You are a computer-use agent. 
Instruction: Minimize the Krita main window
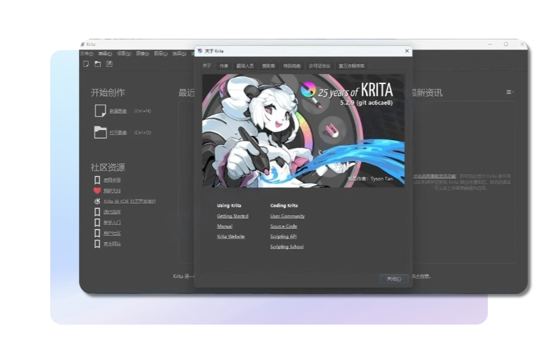490,44
